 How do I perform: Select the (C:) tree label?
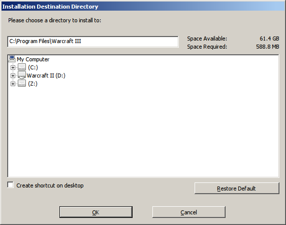(33, 67)
